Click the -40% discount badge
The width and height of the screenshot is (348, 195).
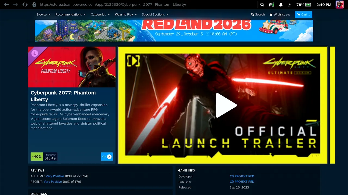(37, 157)
